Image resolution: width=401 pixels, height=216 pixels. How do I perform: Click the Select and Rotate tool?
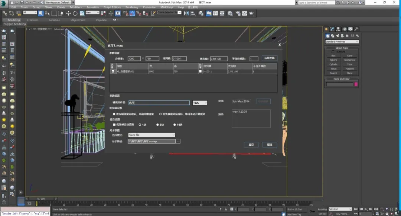click(75, 13)
